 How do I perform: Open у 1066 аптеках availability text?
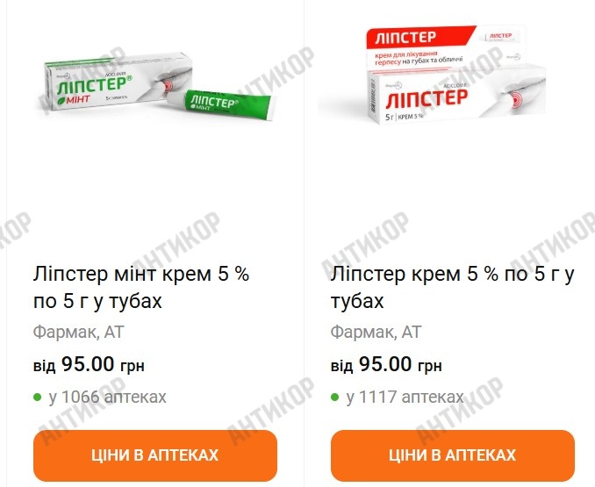click(108, 397)
